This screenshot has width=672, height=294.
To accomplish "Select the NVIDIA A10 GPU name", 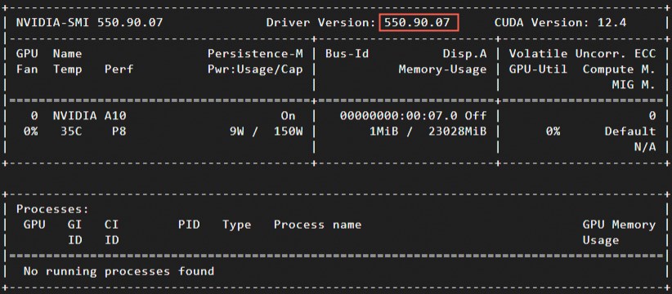I will (x=90, y=115).
